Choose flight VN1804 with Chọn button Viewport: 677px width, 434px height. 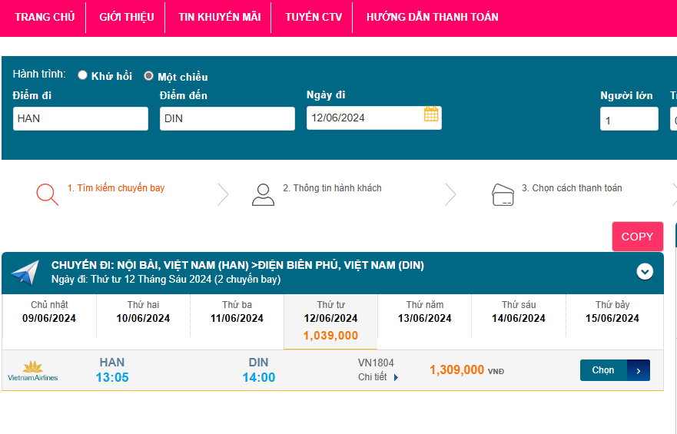point(603,370)
